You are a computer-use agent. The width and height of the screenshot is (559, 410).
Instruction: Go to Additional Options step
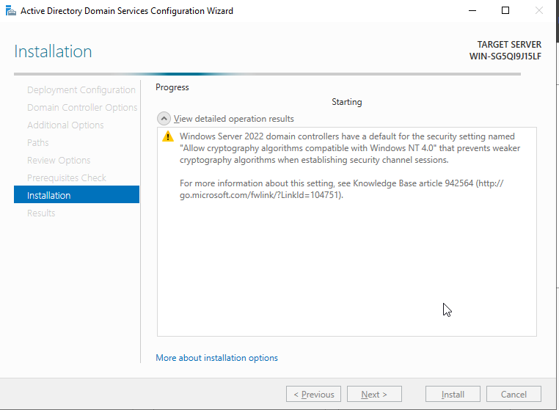pos(65,125)
